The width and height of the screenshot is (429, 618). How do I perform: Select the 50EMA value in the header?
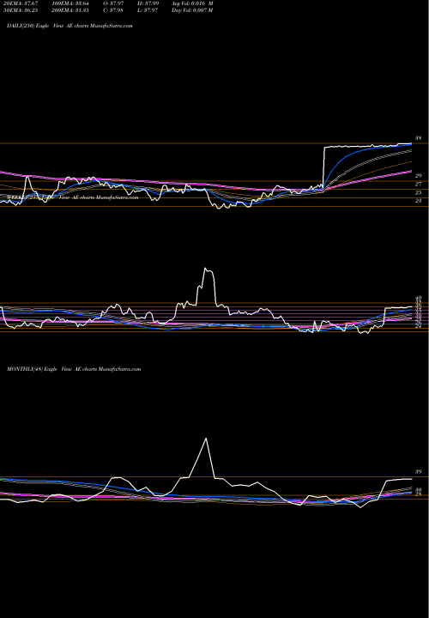pyautogui.click(x=19, y=10)
